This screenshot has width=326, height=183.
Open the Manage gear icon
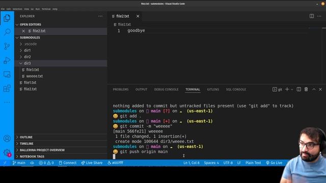(x=7, y=152)
